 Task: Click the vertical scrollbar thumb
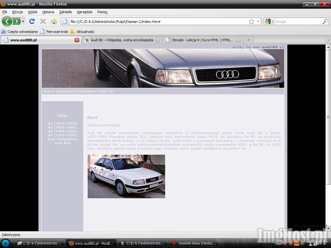pos(328,117)
